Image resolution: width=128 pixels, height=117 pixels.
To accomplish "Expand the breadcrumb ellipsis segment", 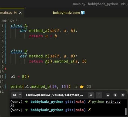I will 20,21.
